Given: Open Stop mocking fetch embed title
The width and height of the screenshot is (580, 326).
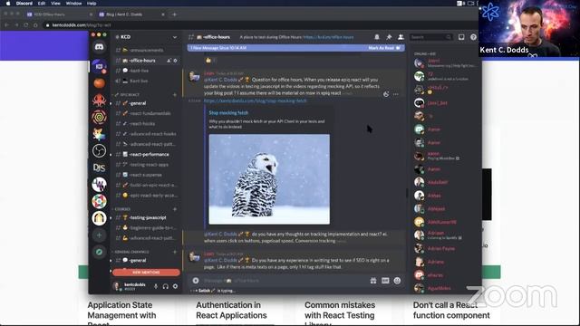Looking at the screenshot, I should click(228, 112).
